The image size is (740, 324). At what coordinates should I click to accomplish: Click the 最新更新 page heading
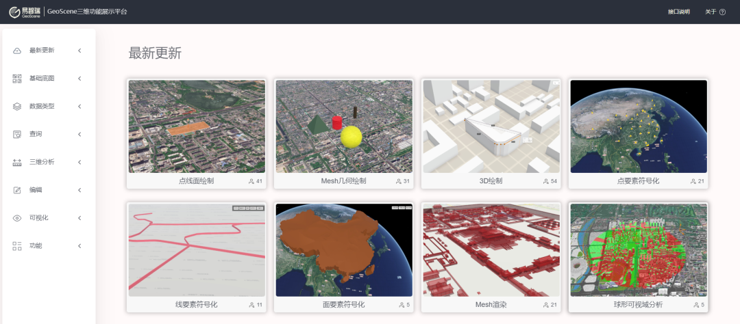tap(155, 53)
